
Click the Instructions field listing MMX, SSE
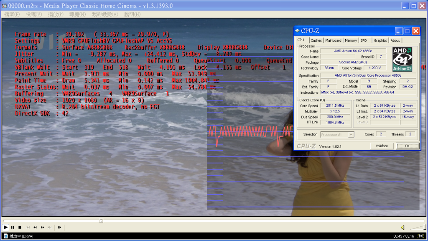click(368, 92)
